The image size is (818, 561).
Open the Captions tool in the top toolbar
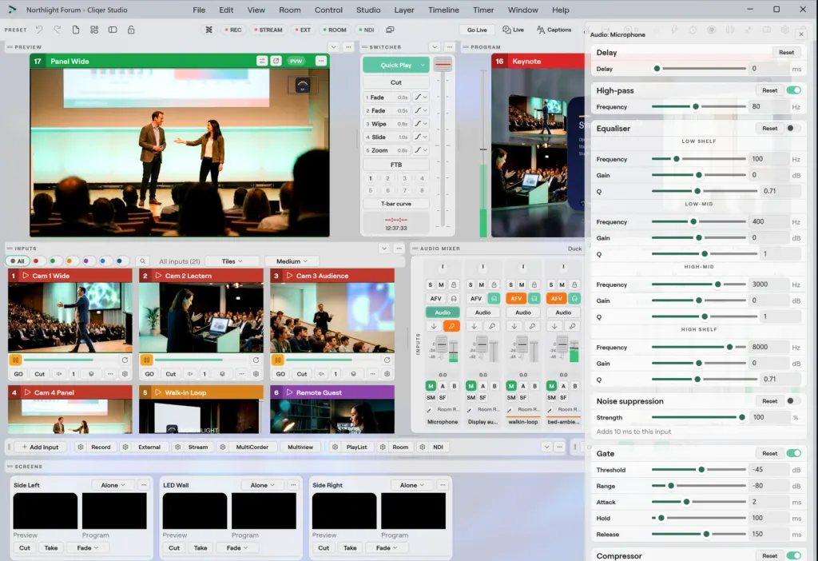(x=554, y=30)
